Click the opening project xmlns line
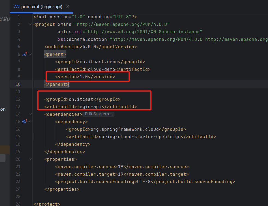The width and height of the screenshot is (268, 206). tap(102, 25)
